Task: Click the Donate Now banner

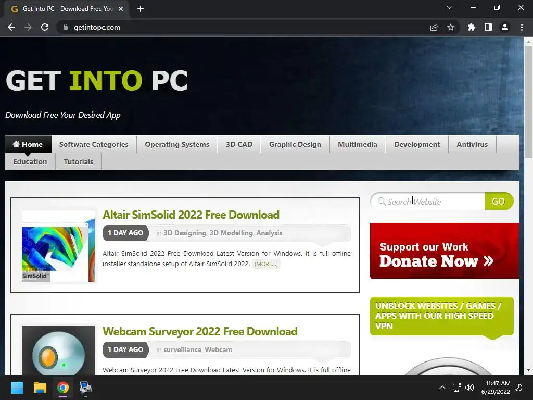Action: 445,251
